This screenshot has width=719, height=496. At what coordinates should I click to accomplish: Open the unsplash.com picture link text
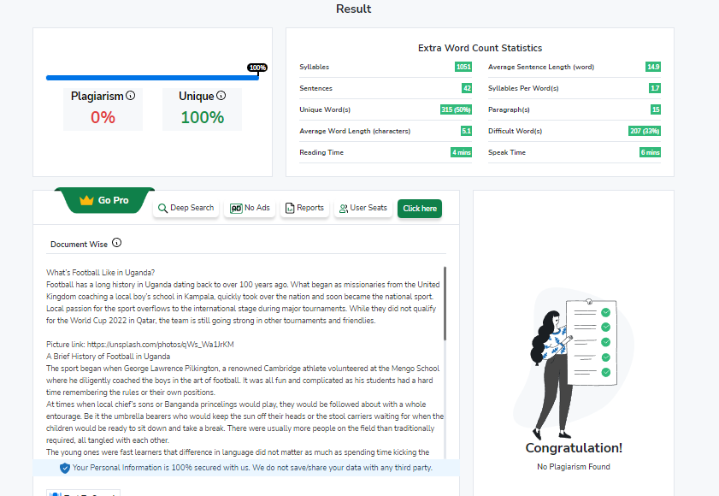(x=140, y=345)
